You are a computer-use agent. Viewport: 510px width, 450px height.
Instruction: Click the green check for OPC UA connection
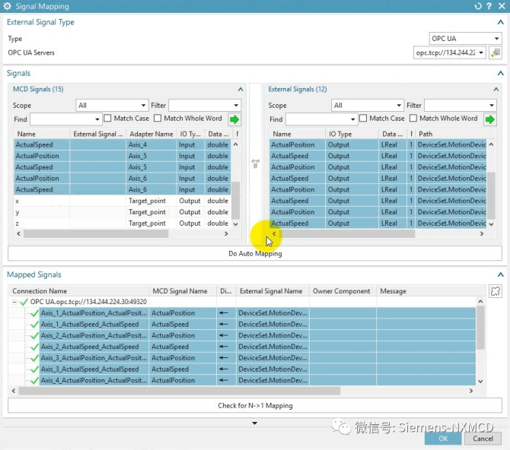(x=24, y=302)
